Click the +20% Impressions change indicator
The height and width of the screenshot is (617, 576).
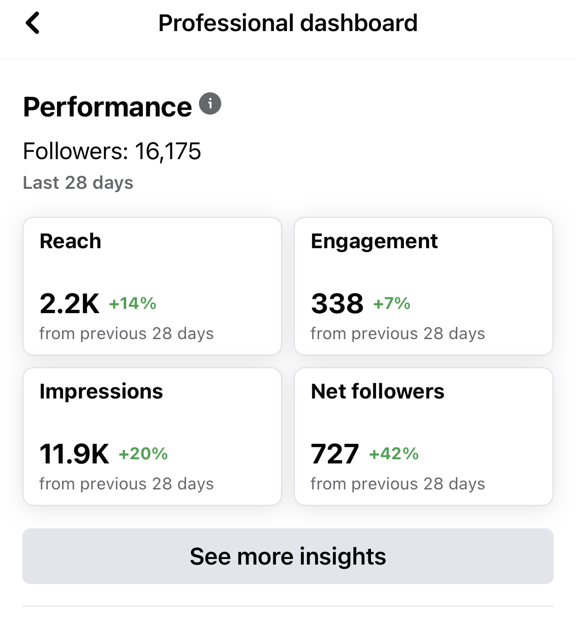(x=143, y=454)
